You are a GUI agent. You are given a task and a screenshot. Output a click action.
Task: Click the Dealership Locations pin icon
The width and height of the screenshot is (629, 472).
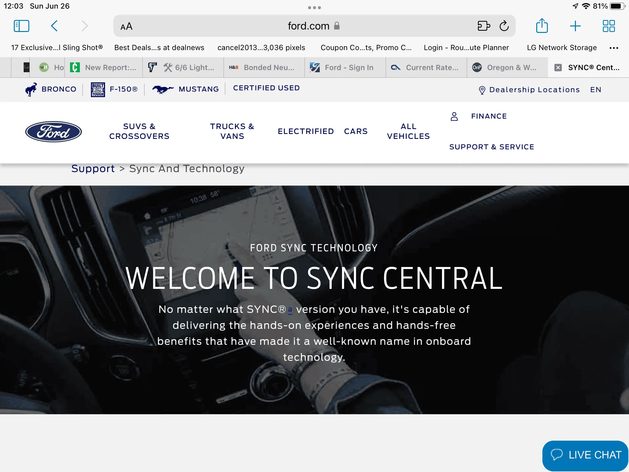(482, 90)
